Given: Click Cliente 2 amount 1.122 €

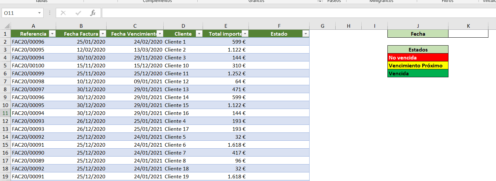Looking at the screenshot, I should coord(226,50).
